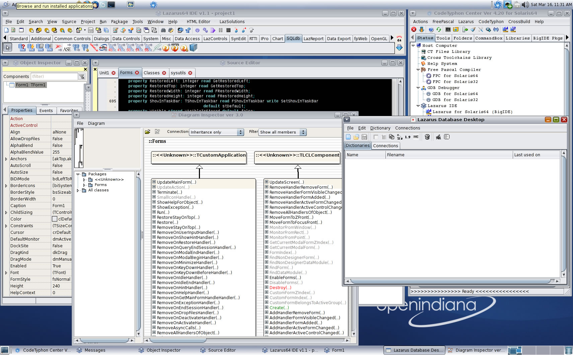Collapse the Free Pascal Compiler tree node
This screenshot has height=355, width=573.
(x=418, y=70)
